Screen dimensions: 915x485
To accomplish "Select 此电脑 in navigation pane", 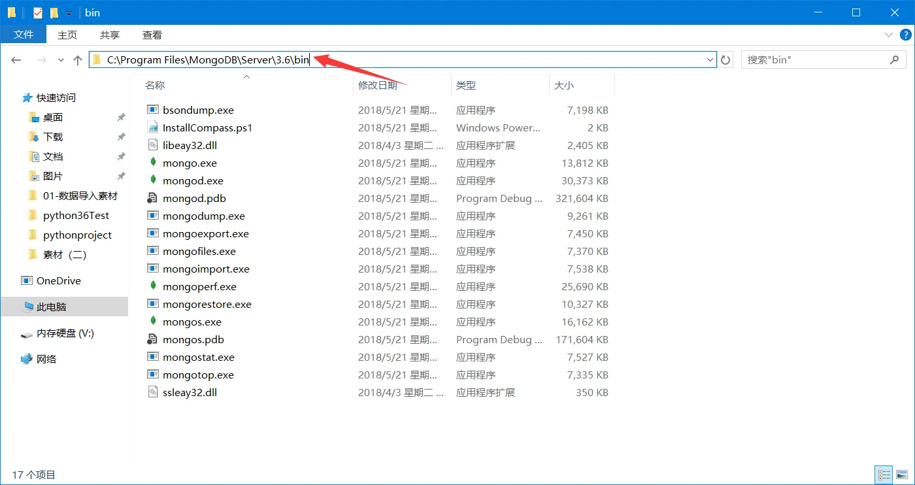I will pyautogui.click(x=51, y=307).
